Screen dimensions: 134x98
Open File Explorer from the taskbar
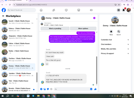tap(38, 96)
